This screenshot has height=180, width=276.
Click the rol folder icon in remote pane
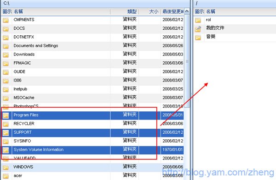[198, 20]
